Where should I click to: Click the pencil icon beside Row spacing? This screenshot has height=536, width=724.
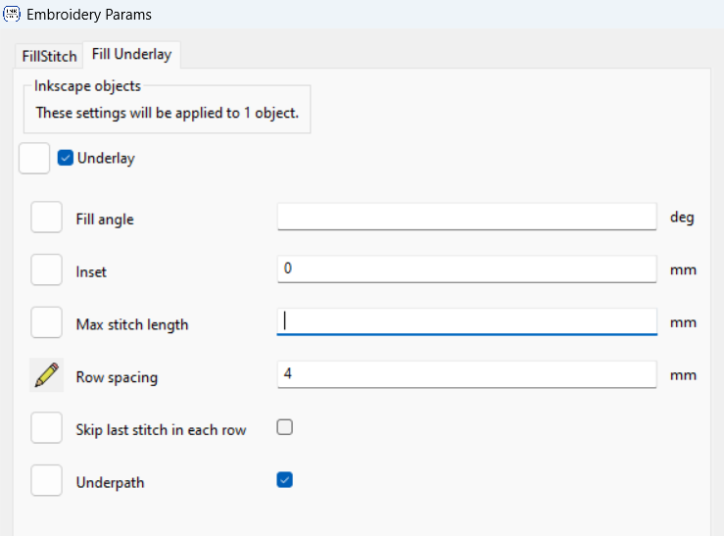(x=47, y=375)
